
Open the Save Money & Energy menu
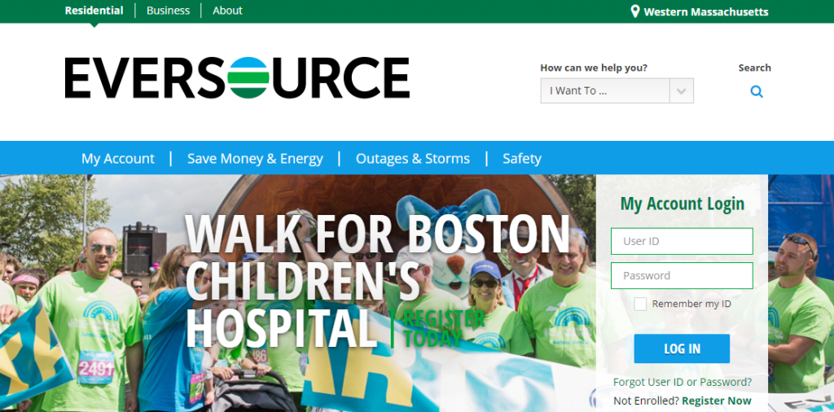255,159
